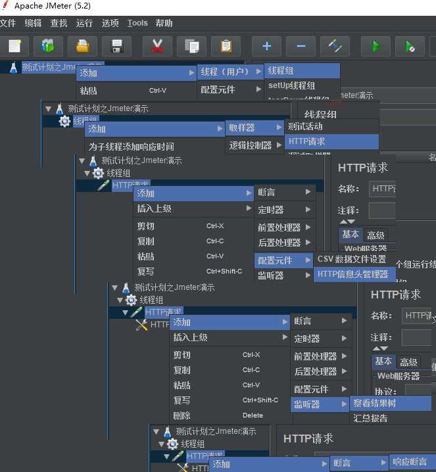Select 逻辑控制器 in the add submenu
Screen dimensions: 436x472
254,145
